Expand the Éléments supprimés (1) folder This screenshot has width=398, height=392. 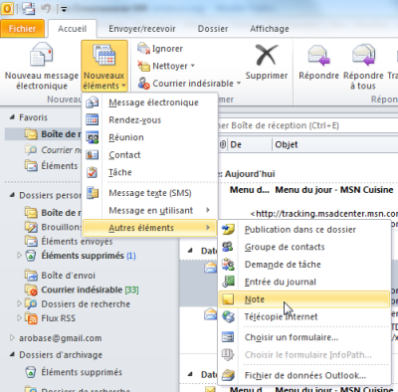(19, 255)
